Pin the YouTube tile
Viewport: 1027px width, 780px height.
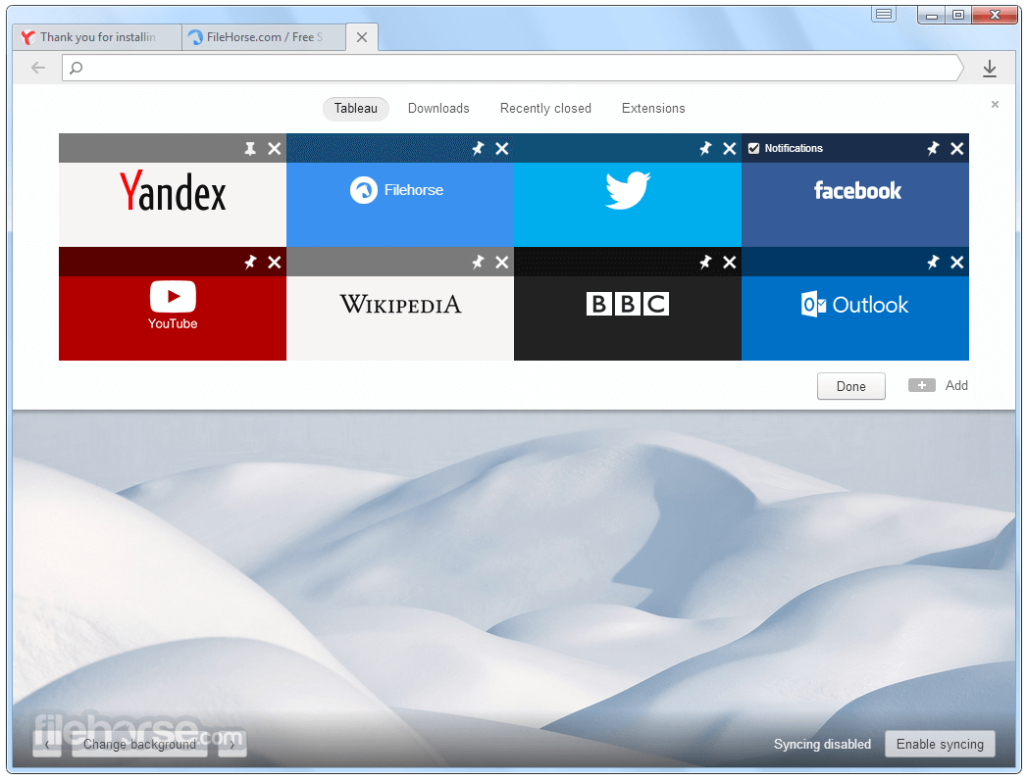coord(250,263)
